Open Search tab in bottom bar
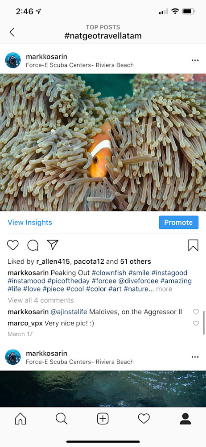The width and height of the screenshot is (206, 447). (62, 418)
